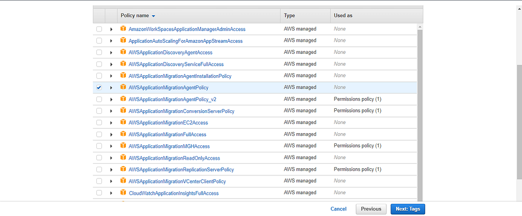The height and width of the screenshot is (216, 522).
Task: Open the AWSApplicationMigrationAgentPolicy link
Action: (168, 87)
